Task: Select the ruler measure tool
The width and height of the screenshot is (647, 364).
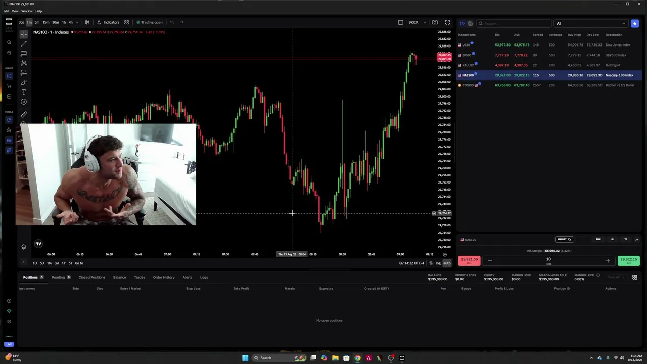Action: [24, 114]
